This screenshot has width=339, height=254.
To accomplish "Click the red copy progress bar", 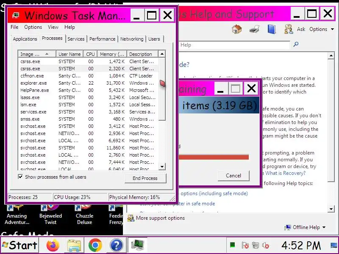I will pos(214,157).
